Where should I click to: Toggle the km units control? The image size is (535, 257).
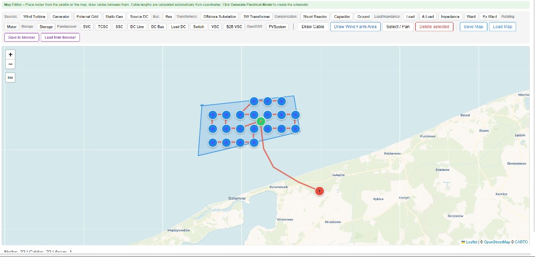point(10,77)
